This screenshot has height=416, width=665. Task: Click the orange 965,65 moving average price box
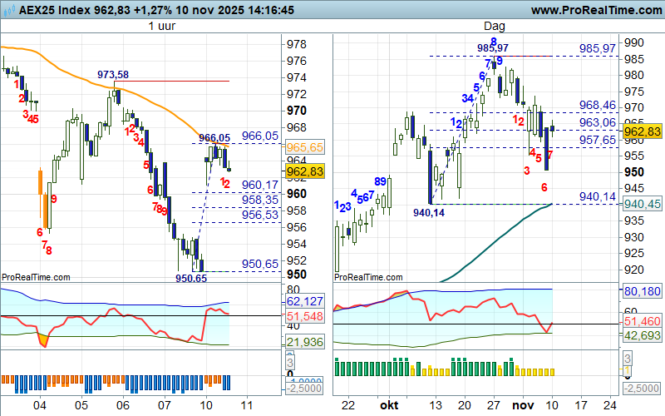pyautogui.click(x=305, y=147)
